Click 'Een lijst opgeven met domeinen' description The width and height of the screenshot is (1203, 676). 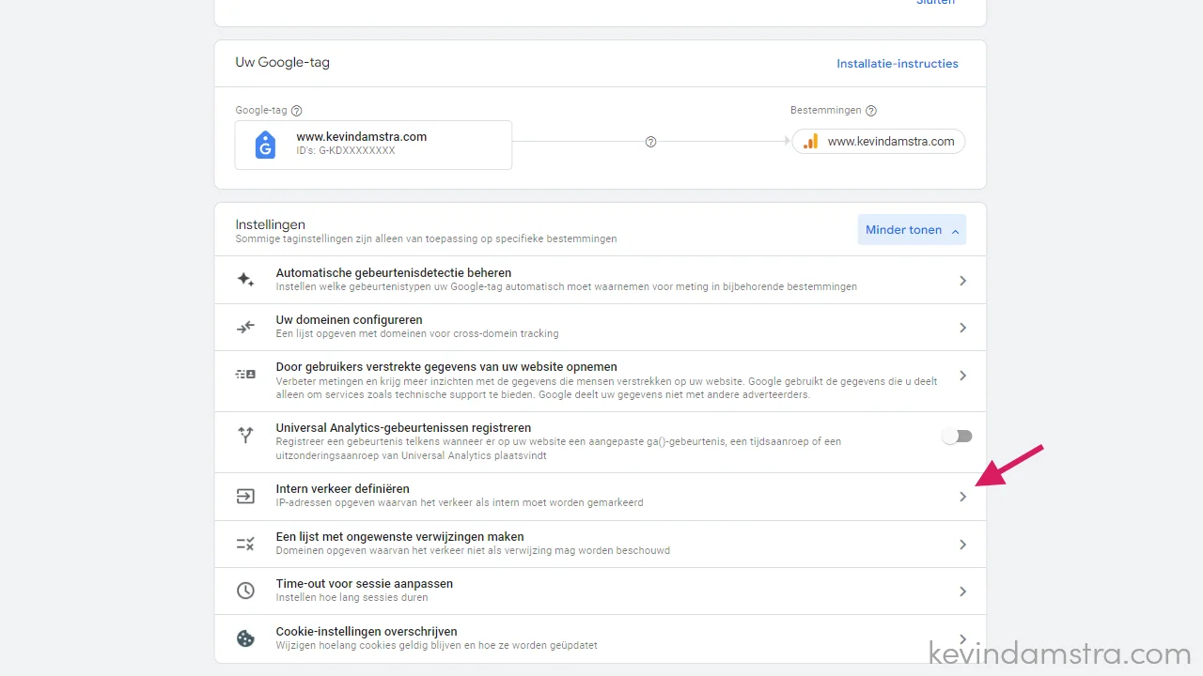pyautogui.click(x=417, y=333)
